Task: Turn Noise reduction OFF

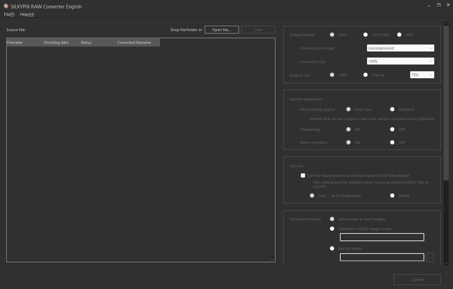Action: [392, 142]
